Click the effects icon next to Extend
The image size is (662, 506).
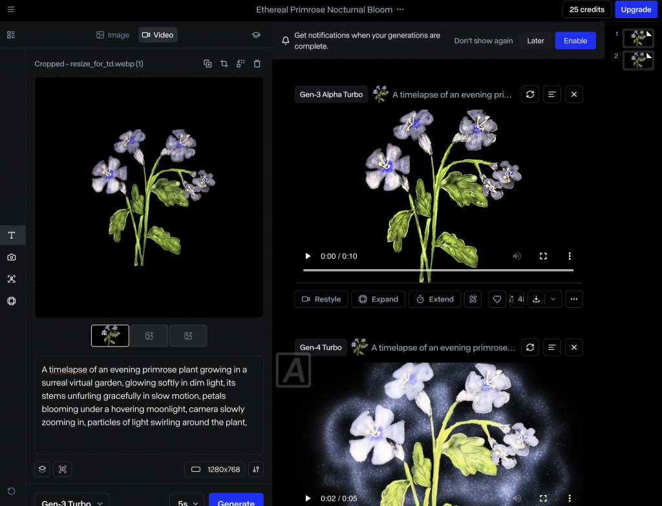pyautogui.click(x=473, y=299)
